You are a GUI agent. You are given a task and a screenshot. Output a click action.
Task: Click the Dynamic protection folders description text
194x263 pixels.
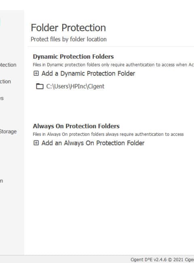pyautogui.click(x=114, y=65)
